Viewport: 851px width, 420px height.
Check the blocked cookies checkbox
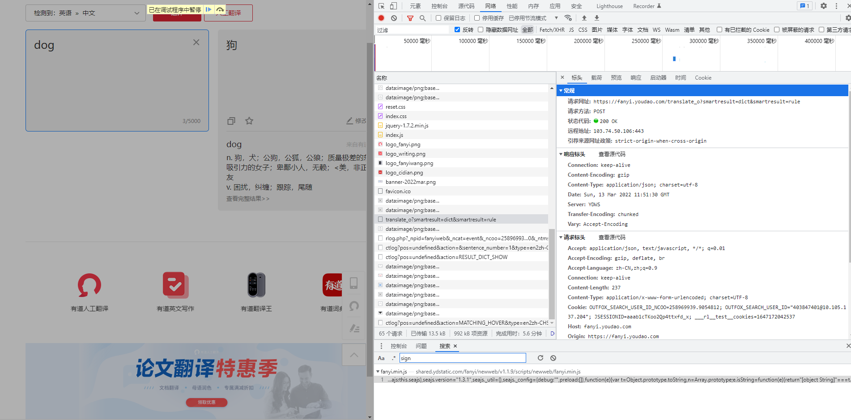coord(719,30)
